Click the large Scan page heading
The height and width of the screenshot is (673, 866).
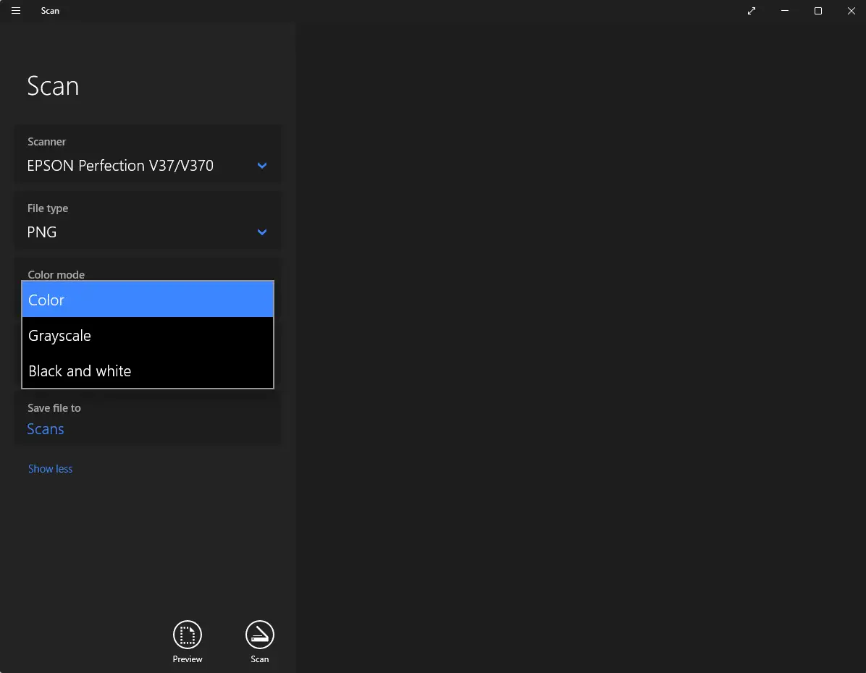[x=53, y=86]
